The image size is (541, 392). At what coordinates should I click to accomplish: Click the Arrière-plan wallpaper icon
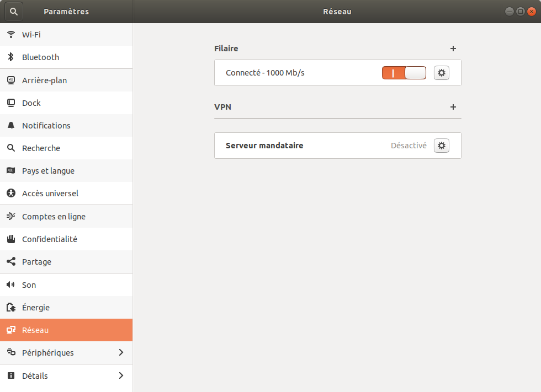10,80
